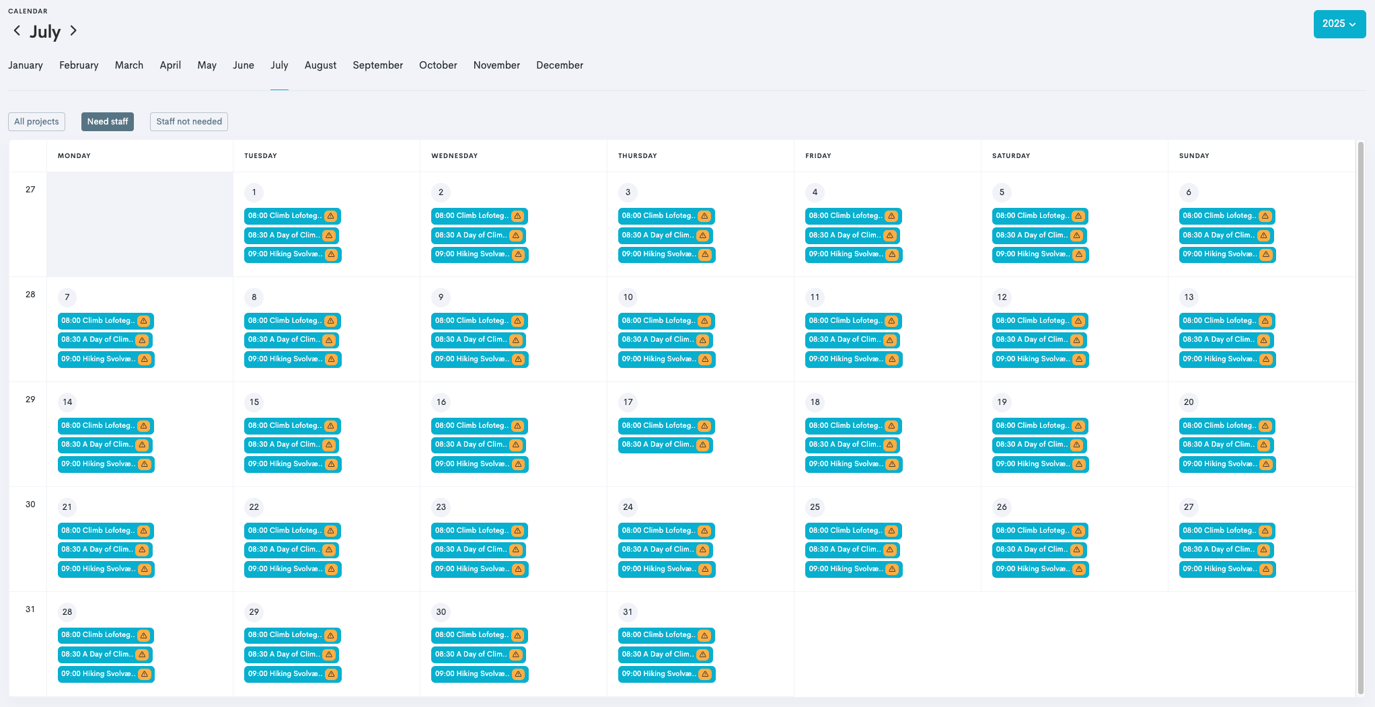Click warning icon on July 9 A Day of Climbing event
Screen dimensions: 1375x707
515,340
